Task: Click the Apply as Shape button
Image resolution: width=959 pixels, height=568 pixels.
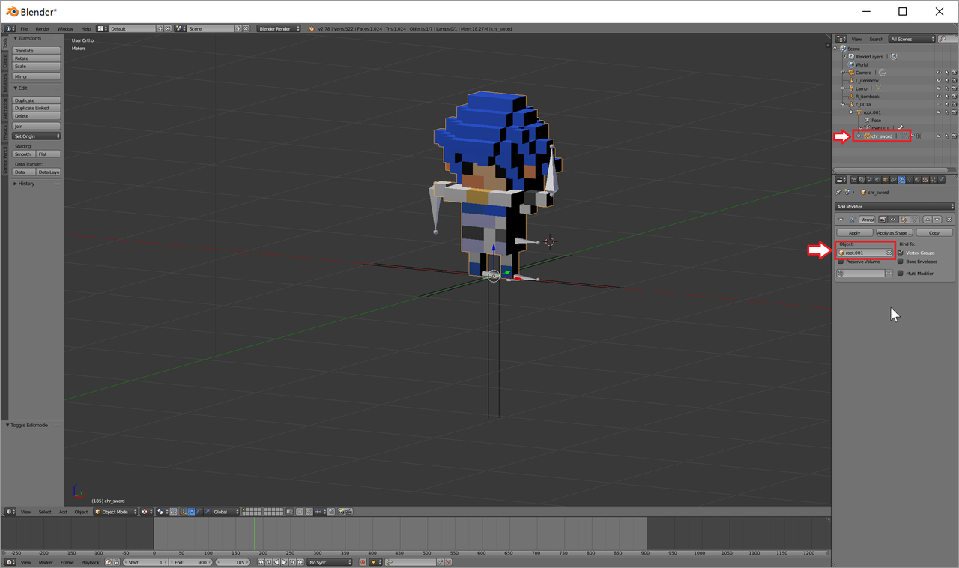Action: pyautogui.click(x=894, y=233)
